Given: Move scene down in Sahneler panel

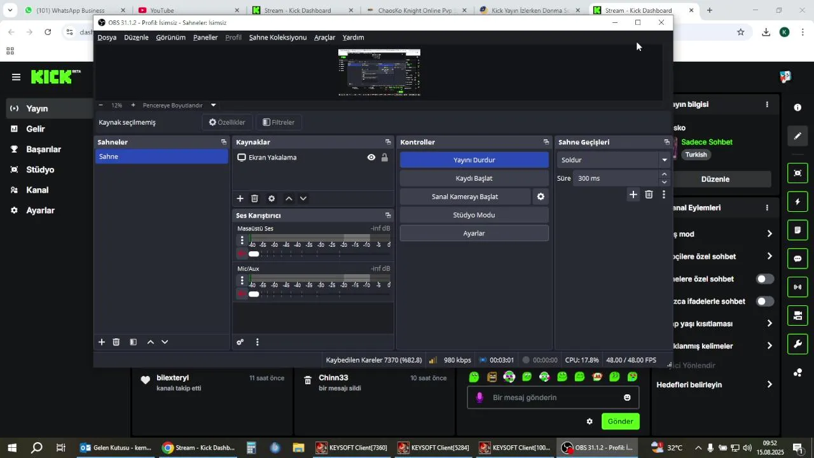Looking at the screenshot, I should coord(165,342).
